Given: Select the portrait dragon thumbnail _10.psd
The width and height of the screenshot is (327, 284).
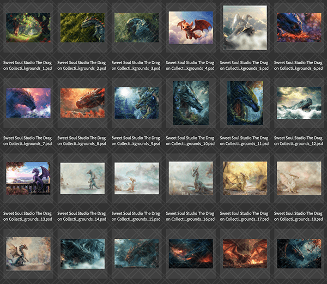Looking at the screenshot, I should click(x=191, y=103).
